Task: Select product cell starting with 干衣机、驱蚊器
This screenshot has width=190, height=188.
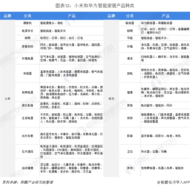Action: [72, 118]
